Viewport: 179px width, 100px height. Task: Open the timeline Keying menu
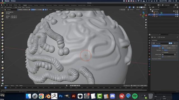[12, 86]
